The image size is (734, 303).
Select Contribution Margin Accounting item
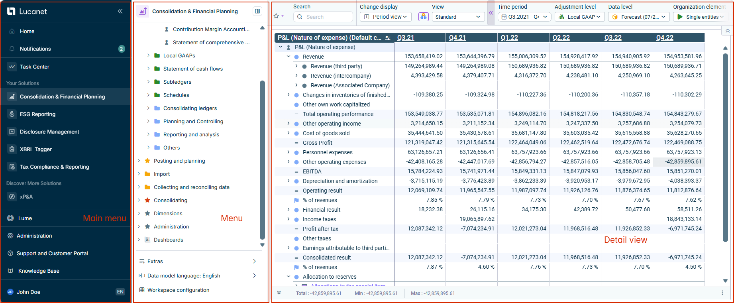211,29
